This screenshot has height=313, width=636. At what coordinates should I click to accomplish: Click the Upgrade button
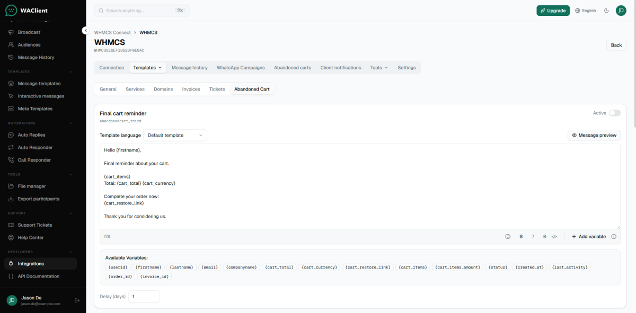pos(553,11)
